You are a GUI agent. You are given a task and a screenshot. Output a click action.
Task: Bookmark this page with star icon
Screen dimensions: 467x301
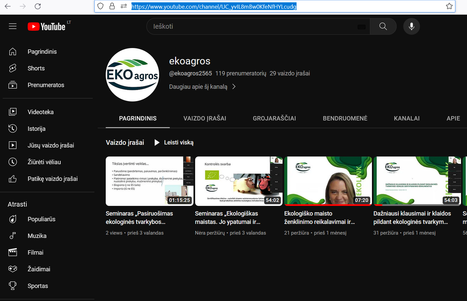pos(449,6)
